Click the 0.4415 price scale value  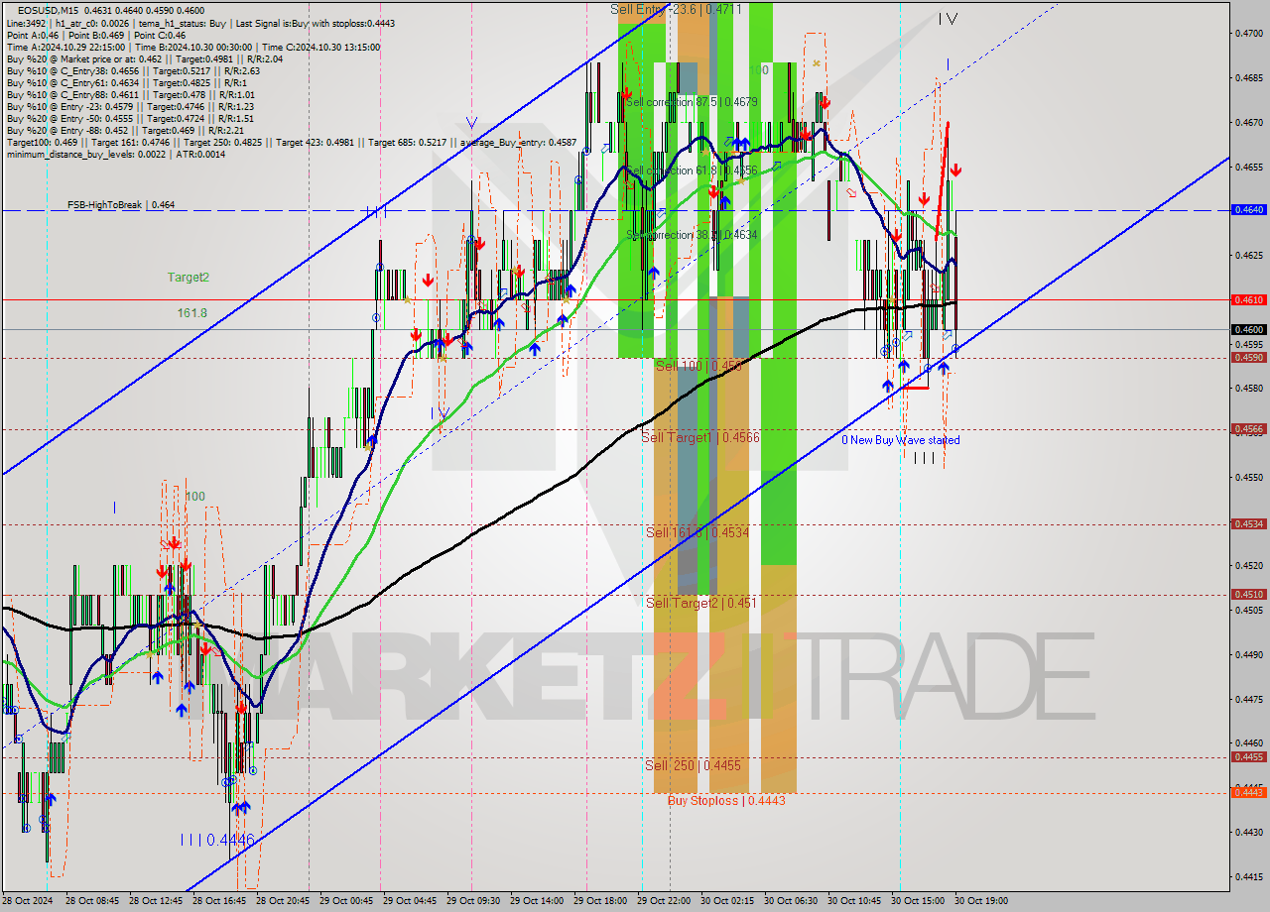[1248, 876]
